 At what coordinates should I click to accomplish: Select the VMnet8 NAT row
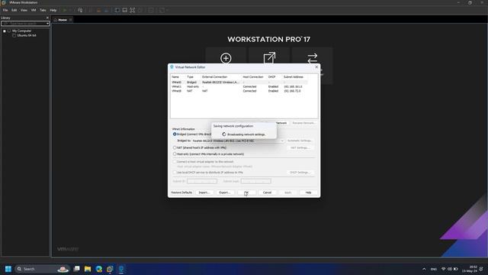pyautogui.click(x=239, y=91)
